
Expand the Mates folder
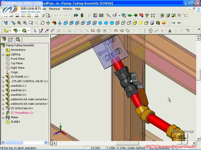[3, 118]
